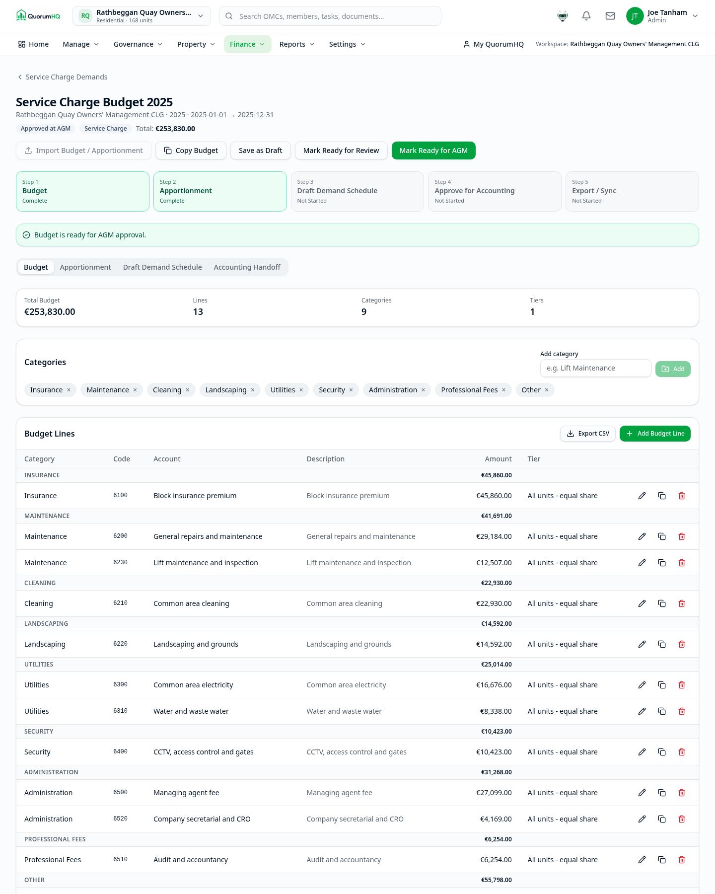Viewport: 715px width, 894px height.
Task: Open the mail envelope icon
Action: pyautogui.click(x=610, y=16)
